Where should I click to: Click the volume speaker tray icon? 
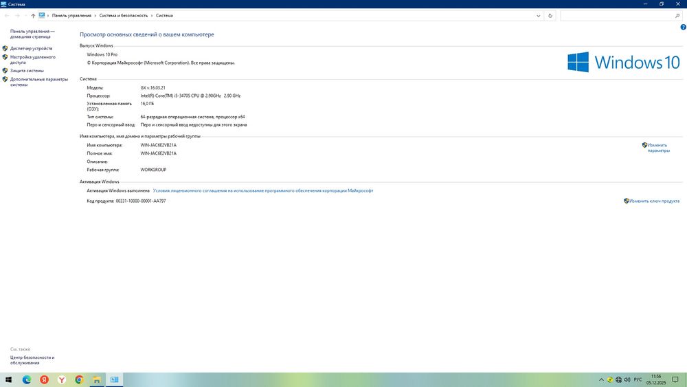[627, 379]
